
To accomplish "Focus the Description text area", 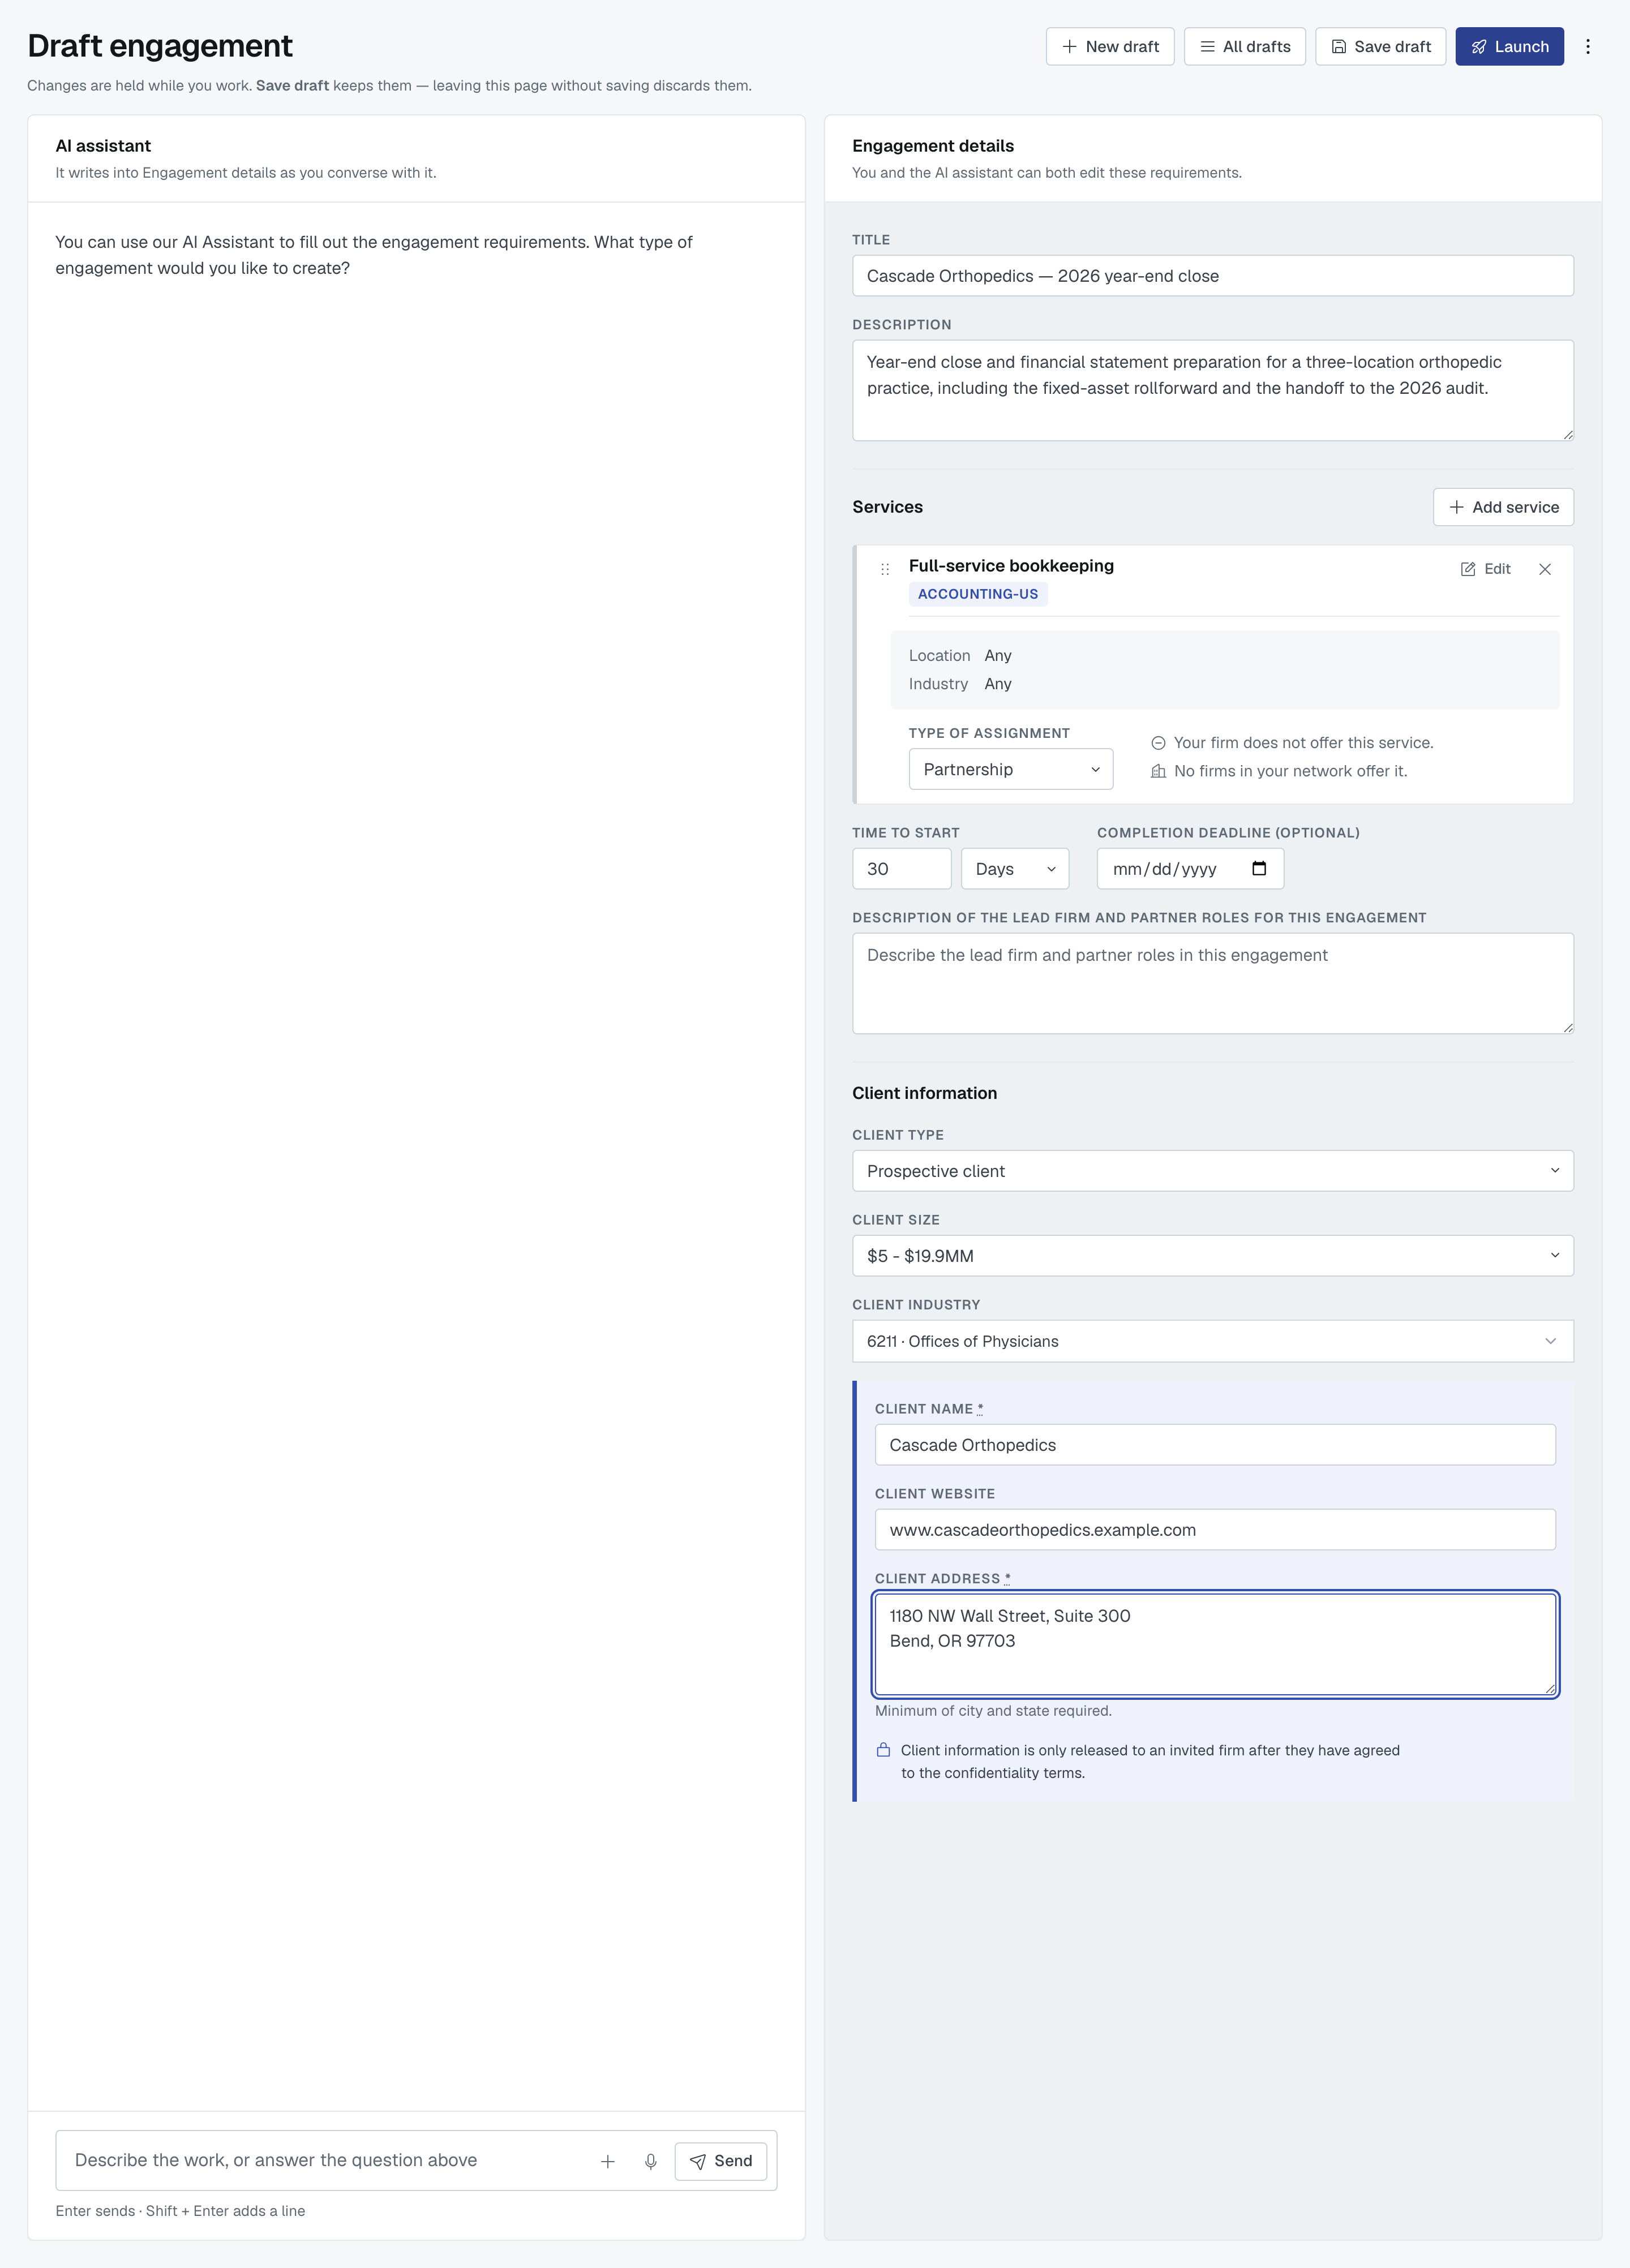I will pyautogui.click(x=1212, y=390).
